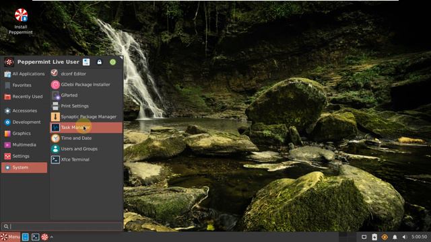Click the Peppermint logo launcher on taskbar
Image resolution: width=431 pixels, height=242 pixels.
(x=44, y=237)
